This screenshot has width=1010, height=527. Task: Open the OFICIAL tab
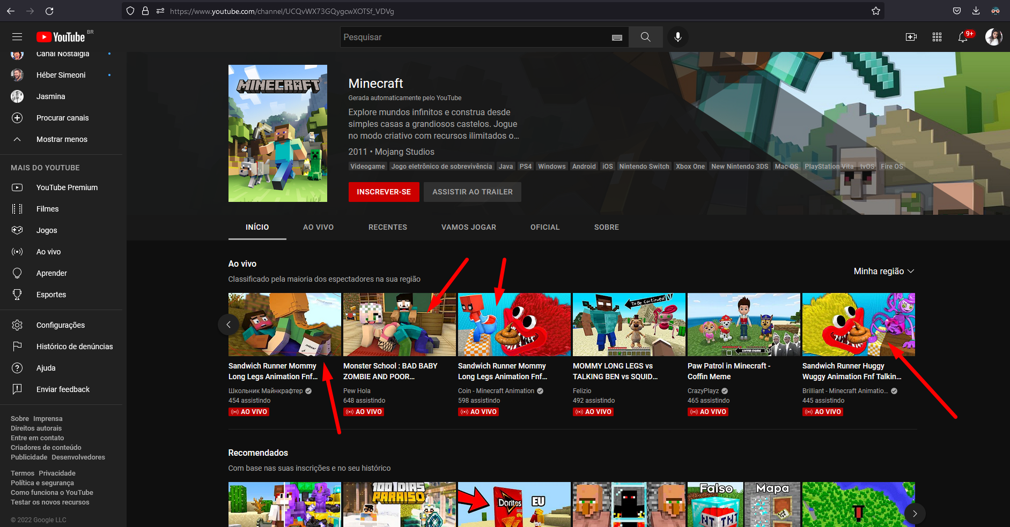545,227
